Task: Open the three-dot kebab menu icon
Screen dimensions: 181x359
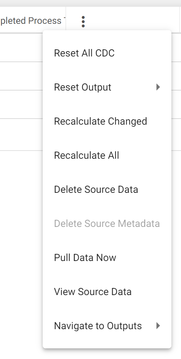Action: point(83,22)
